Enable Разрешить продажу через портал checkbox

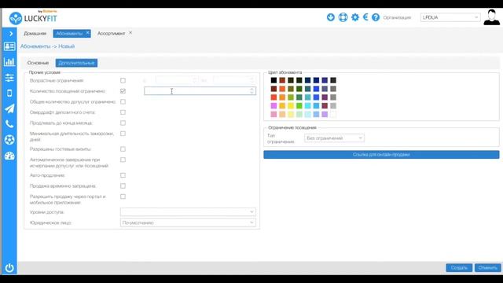pyautogui.click(x=123, y=197)
